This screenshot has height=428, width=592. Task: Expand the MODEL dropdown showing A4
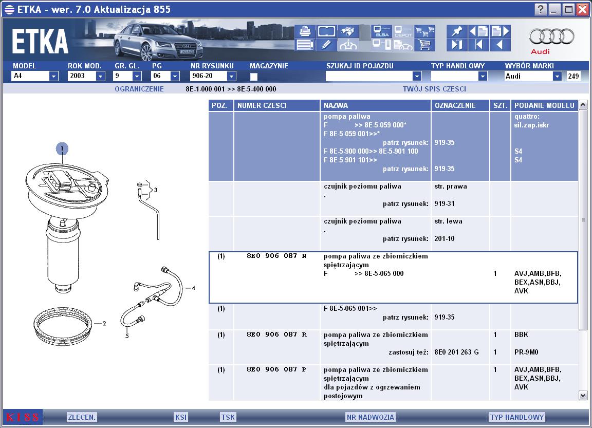53,76
